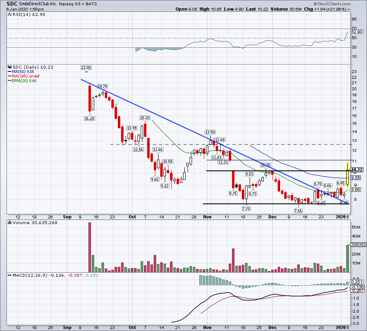Image resolution: width=367 pixels, height=331 pixels.
Task: Click the 0.251 MACD histogram tag on right
Action: (357, 282)
